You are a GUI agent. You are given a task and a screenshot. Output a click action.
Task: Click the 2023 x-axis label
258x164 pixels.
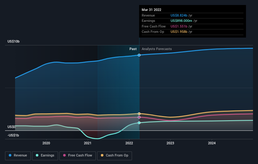170,143
